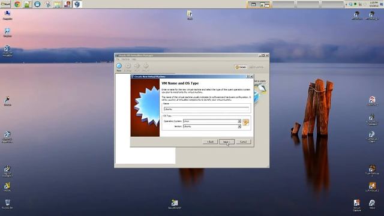Screen dimensions: 384x216
Task: Open the Operating System dropdown
Action: 212,121
